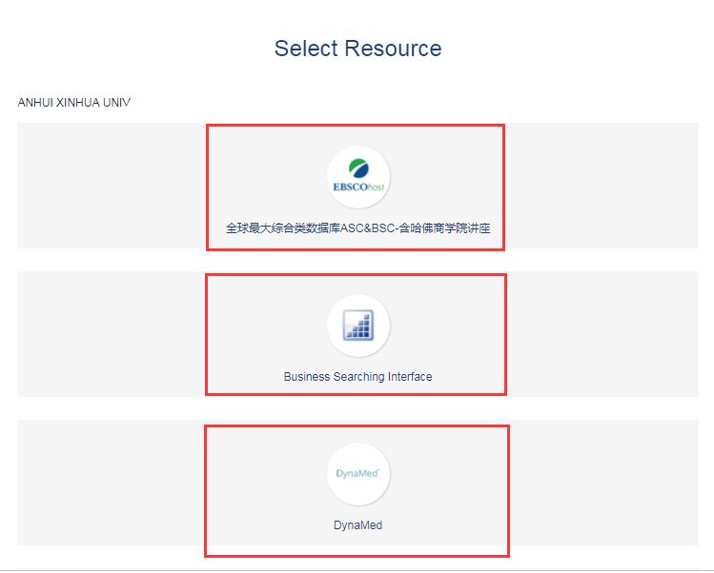Click the Business Searching Interface chart icon
The height and width of the screenshot is (573, 714).
[x=358, y=326]
